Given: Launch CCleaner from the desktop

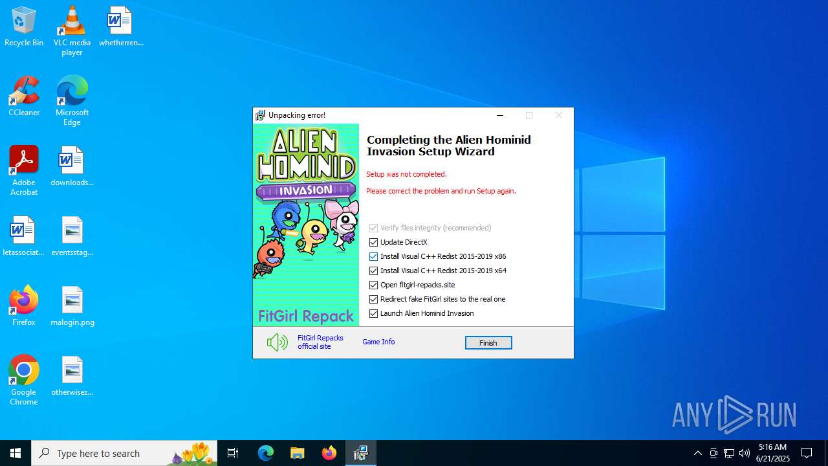Looking at the screenshot, I should click(24, 96).
